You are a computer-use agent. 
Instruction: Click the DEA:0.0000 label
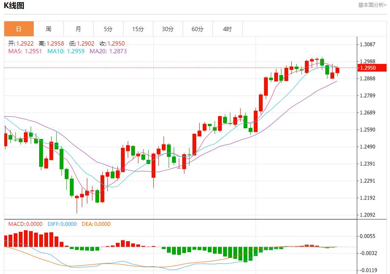point(96,224)
